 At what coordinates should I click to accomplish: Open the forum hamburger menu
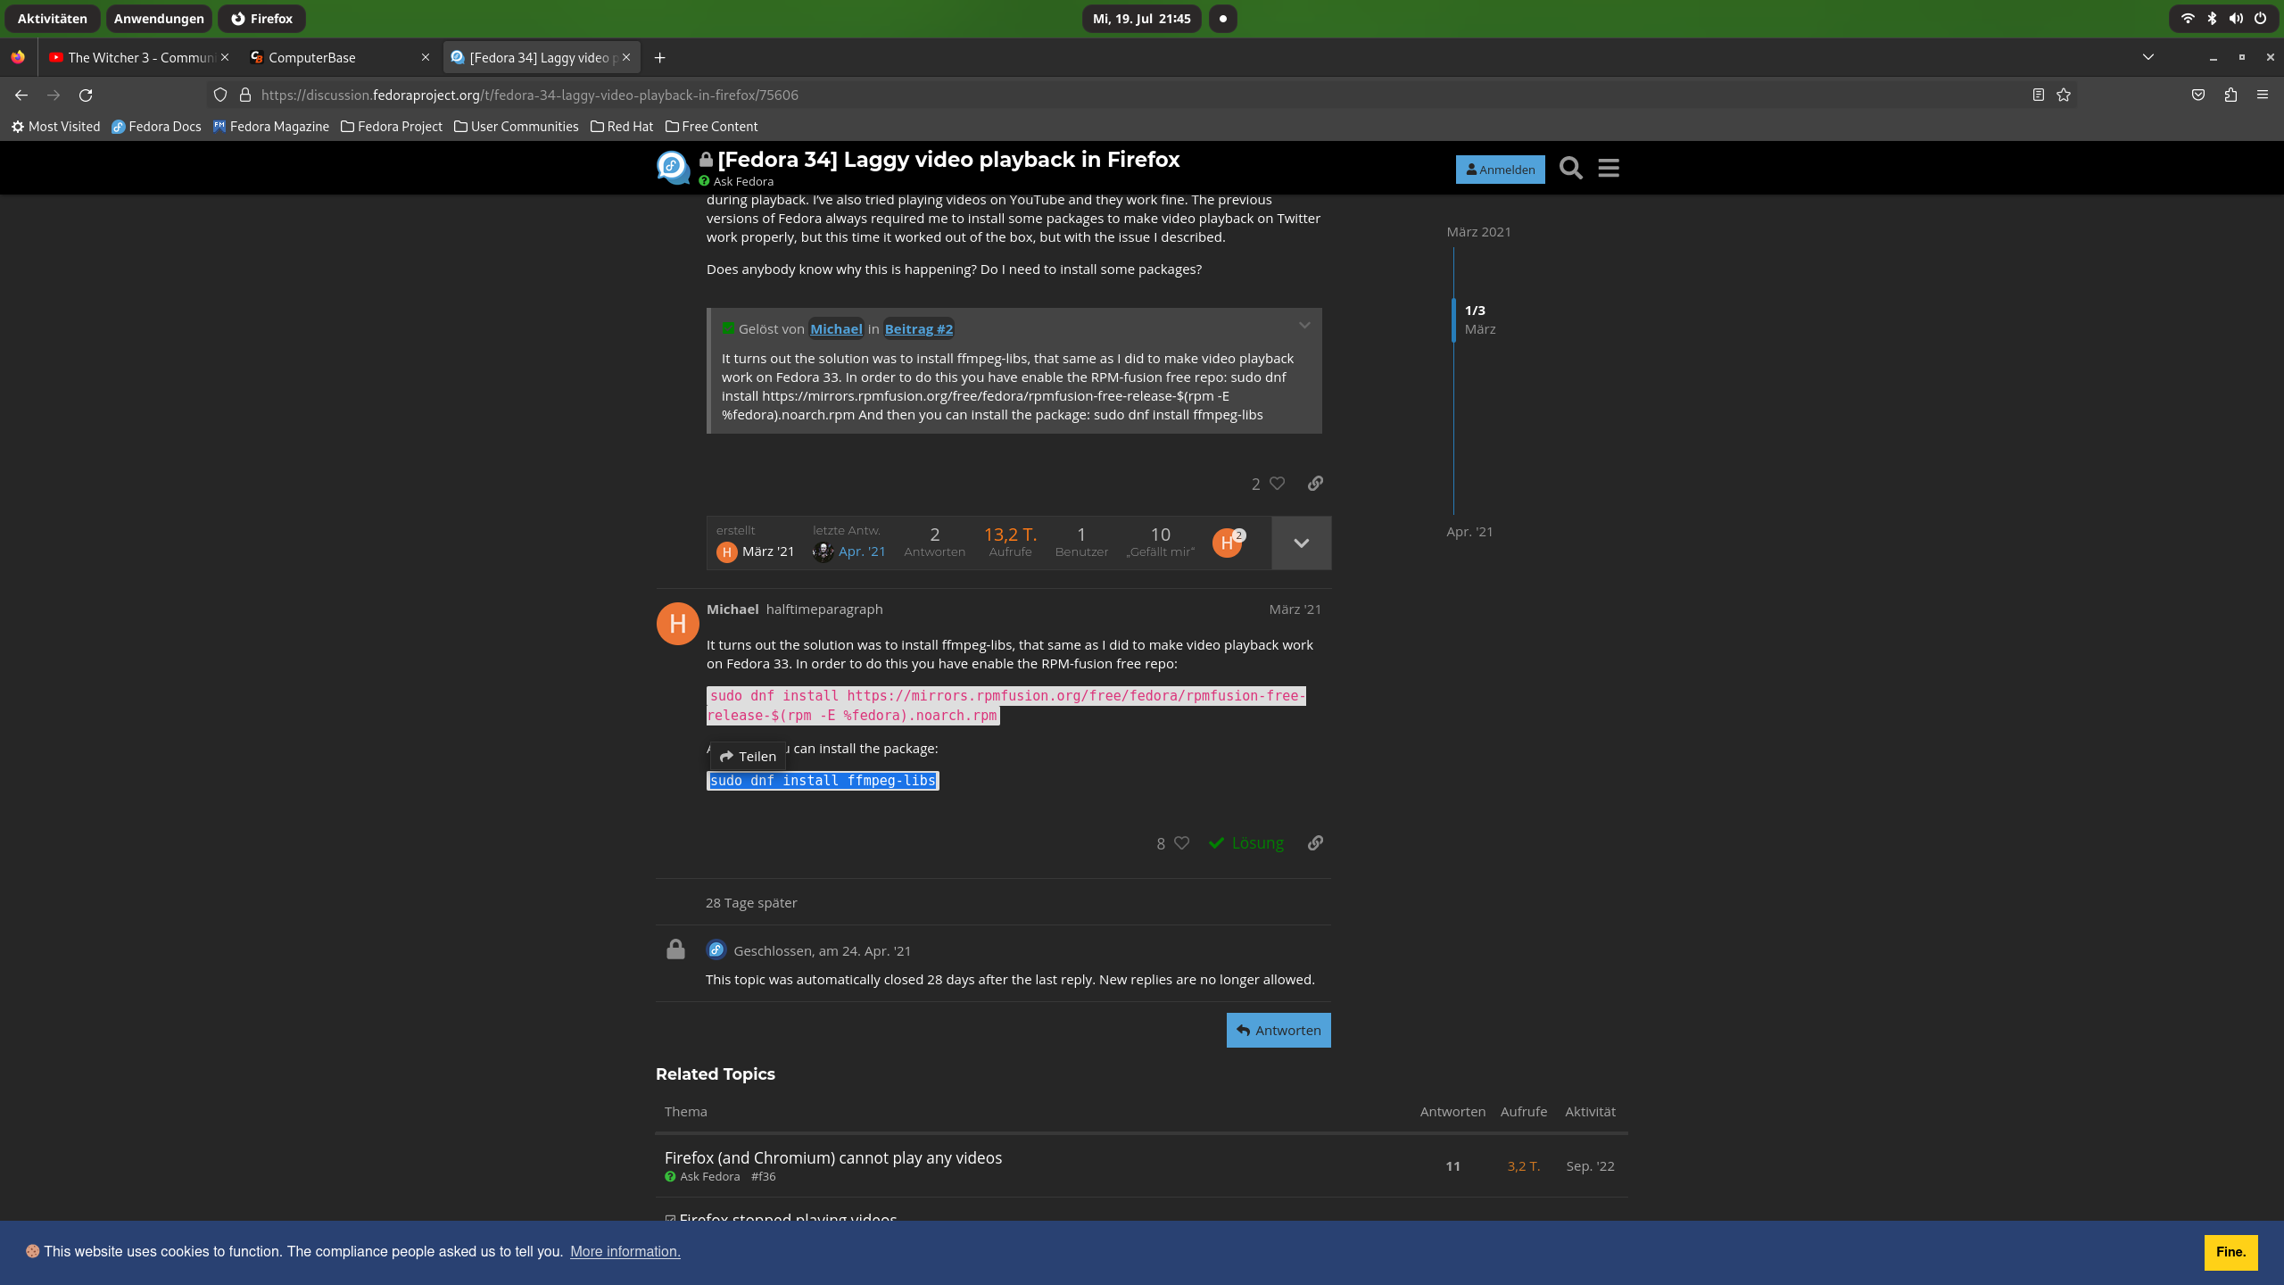pyautogui.click(x=1609, y=168)
